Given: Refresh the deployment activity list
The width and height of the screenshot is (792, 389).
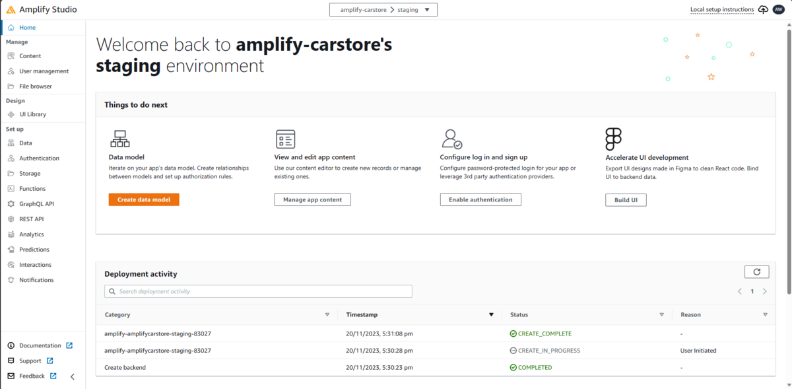Looking at the screenshot, I should 756,271.
